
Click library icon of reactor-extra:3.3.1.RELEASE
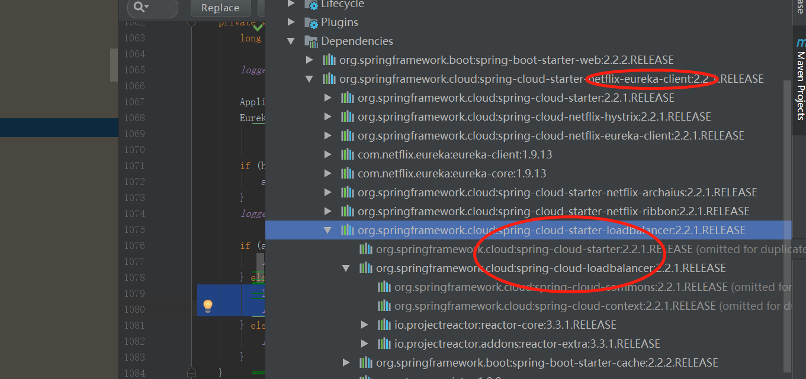[384, 344]
